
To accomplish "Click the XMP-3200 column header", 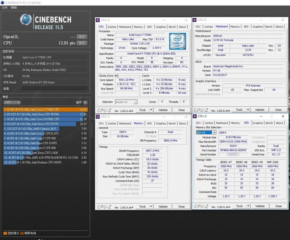I will coord(272,162).
